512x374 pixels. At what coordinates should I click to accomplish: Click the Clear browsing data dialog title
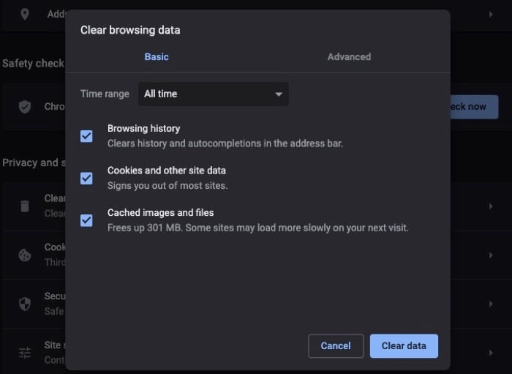130,30
